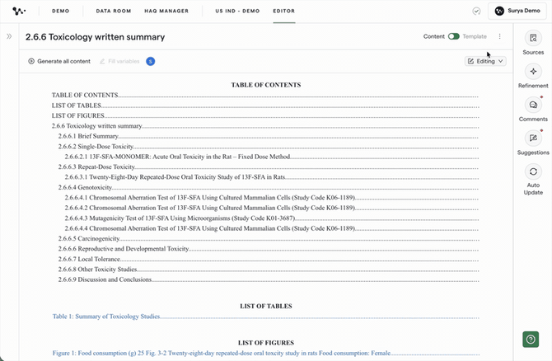Click the Content label
552x361 pixels.
tap(433, 36)
